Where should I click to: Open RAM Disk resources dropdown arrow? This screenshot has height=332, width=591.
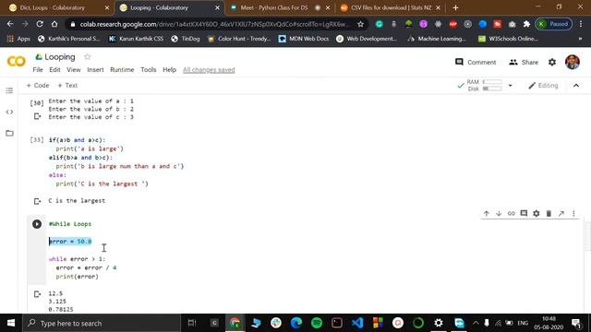pyautogui.click(x=511, y=86)
